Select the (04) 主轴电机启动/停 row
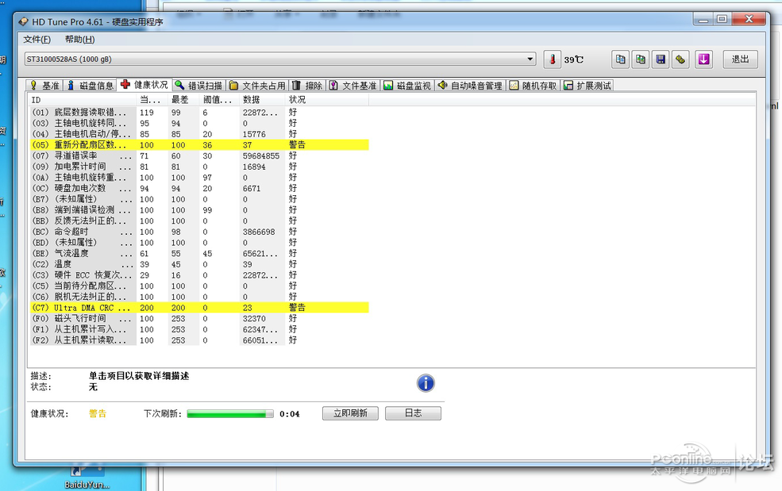The image size is (782, 491). point(199,134)
